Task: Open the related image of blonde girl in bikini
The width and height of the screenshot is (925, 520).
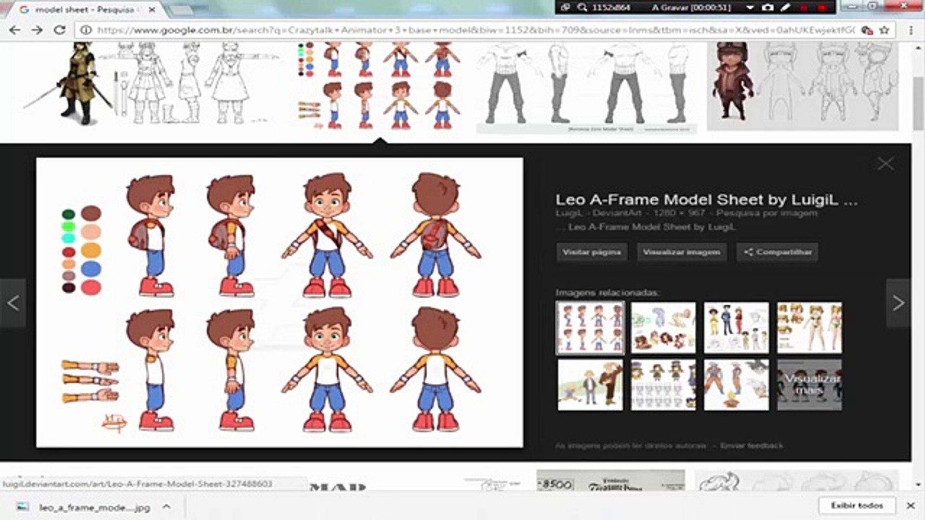Action: click(x=809, y=328)
